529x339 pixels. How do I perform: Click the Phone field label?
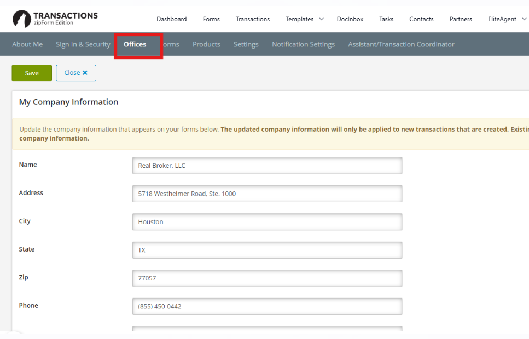pos(28,305)
